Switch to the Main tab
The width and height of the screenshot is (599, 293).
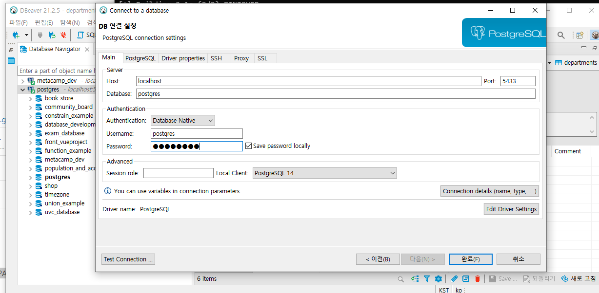tap(109, 57)
